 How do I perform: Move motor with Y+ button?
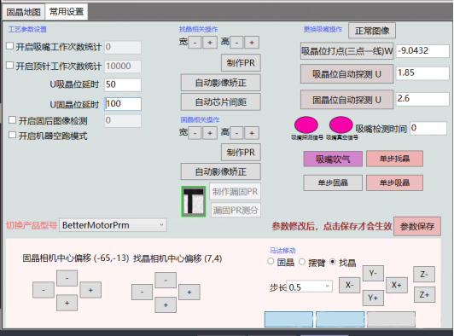point(373,298)
